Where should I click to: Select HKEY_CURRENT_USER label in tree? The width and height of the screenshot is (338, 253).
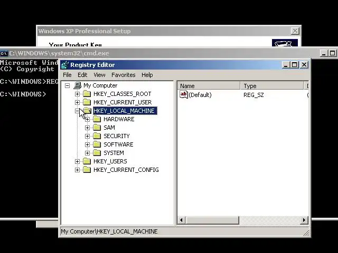123,102
